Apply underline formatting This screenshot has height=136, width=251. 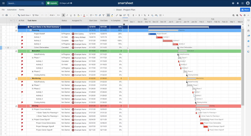coord(71,15)
